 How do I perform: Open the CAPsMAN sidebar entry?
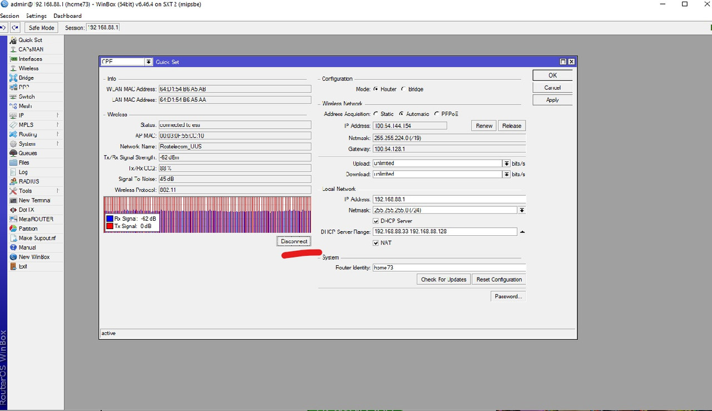coord(31,49)
